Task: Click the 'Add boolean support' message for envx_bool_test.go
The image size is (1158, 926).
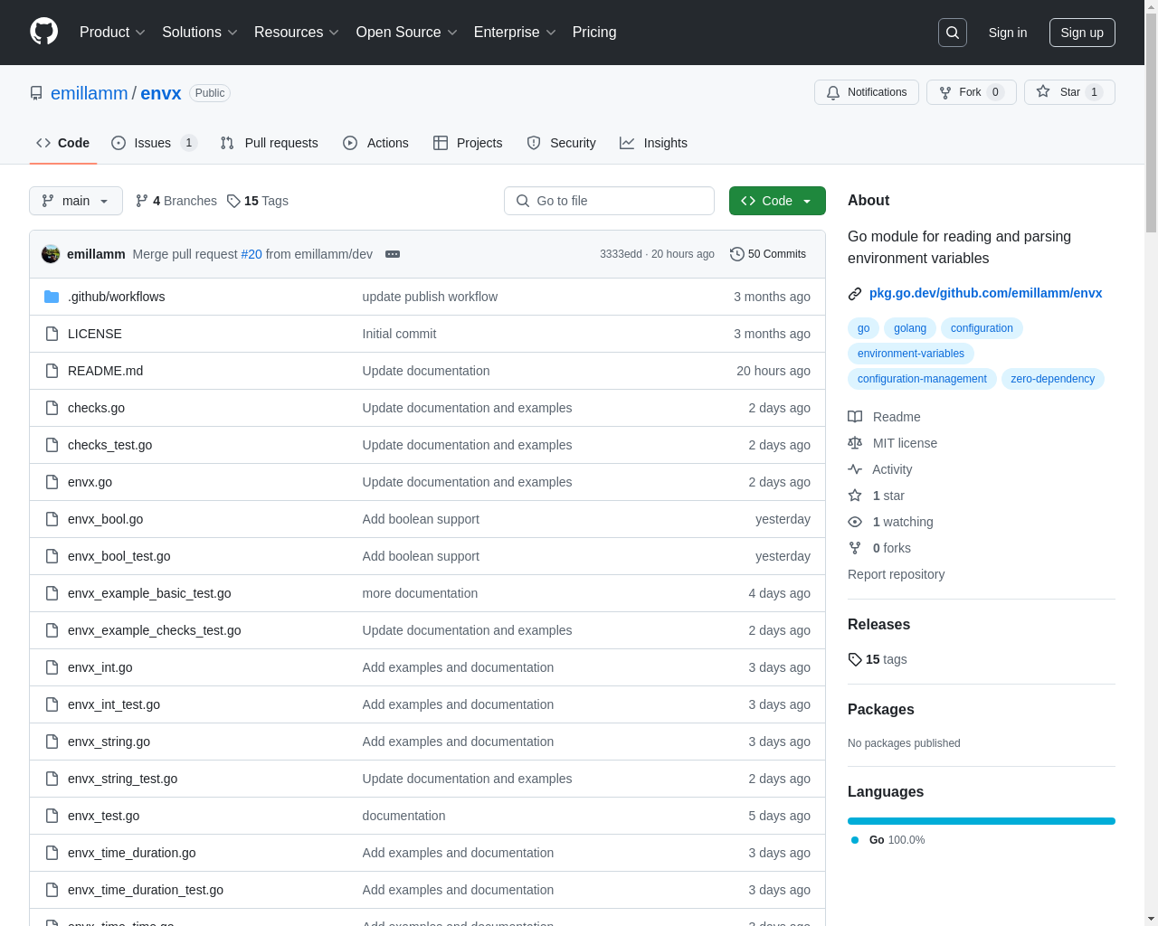Action: click(x=421, y=556)
